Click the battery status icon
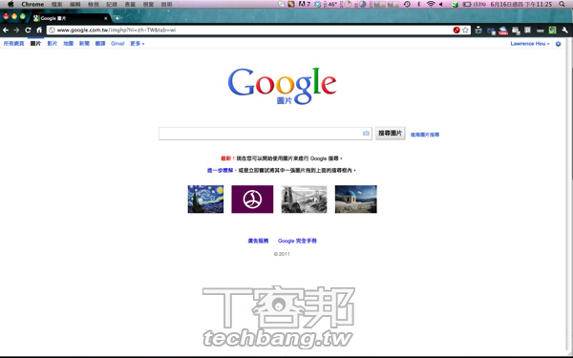This screenshot has width=573, height=358. click(467, 4)
